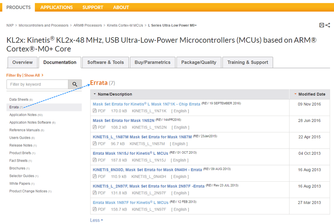
Task: Filter by Data Sheets category
Action: pyautogui.click(x=21, y=99)
